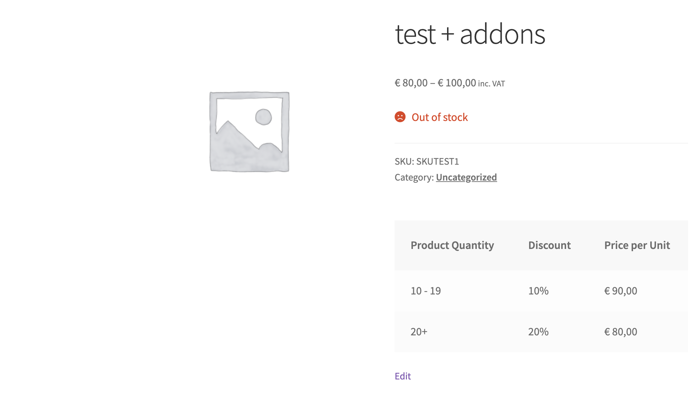Click the test + addons product title
The width and height of the screenshot is (694, 414).
tap(470, 34)
